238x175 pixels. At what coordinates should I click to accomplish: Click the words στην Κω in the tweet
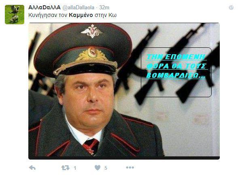pyautogui.click(x=106, y=15)
